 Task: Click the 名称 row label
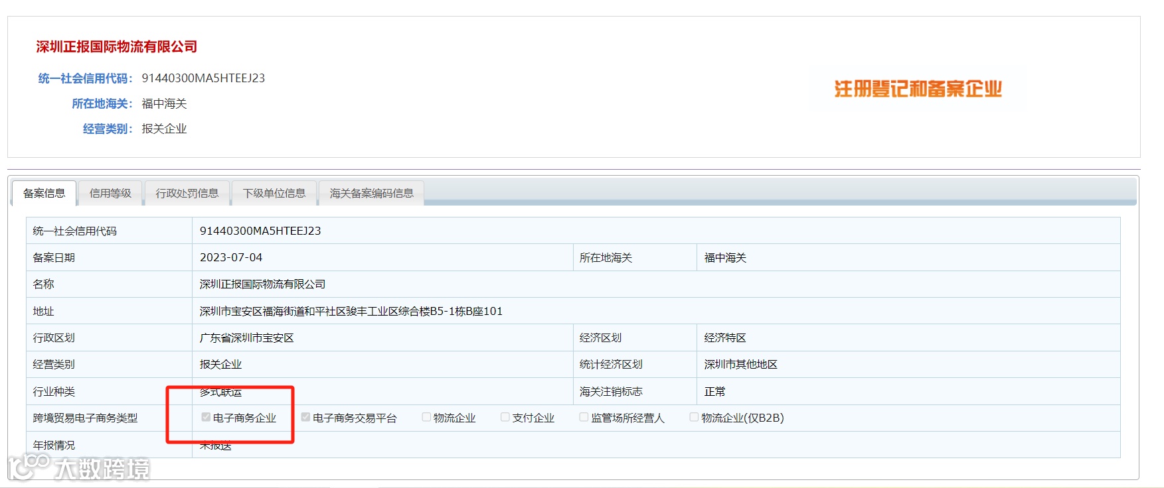pyautogui.click(x=43, y=284)
